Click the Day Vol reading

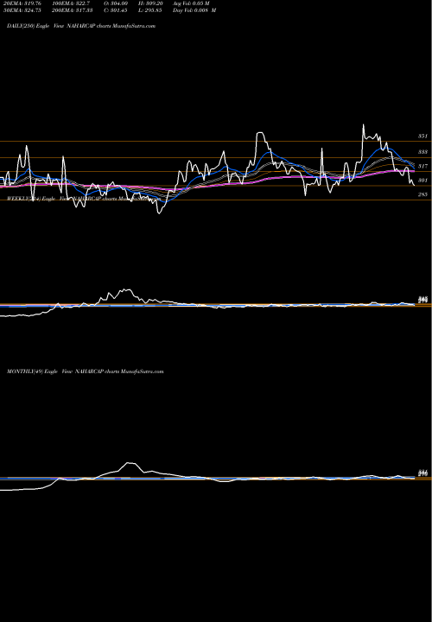(194, 10)
